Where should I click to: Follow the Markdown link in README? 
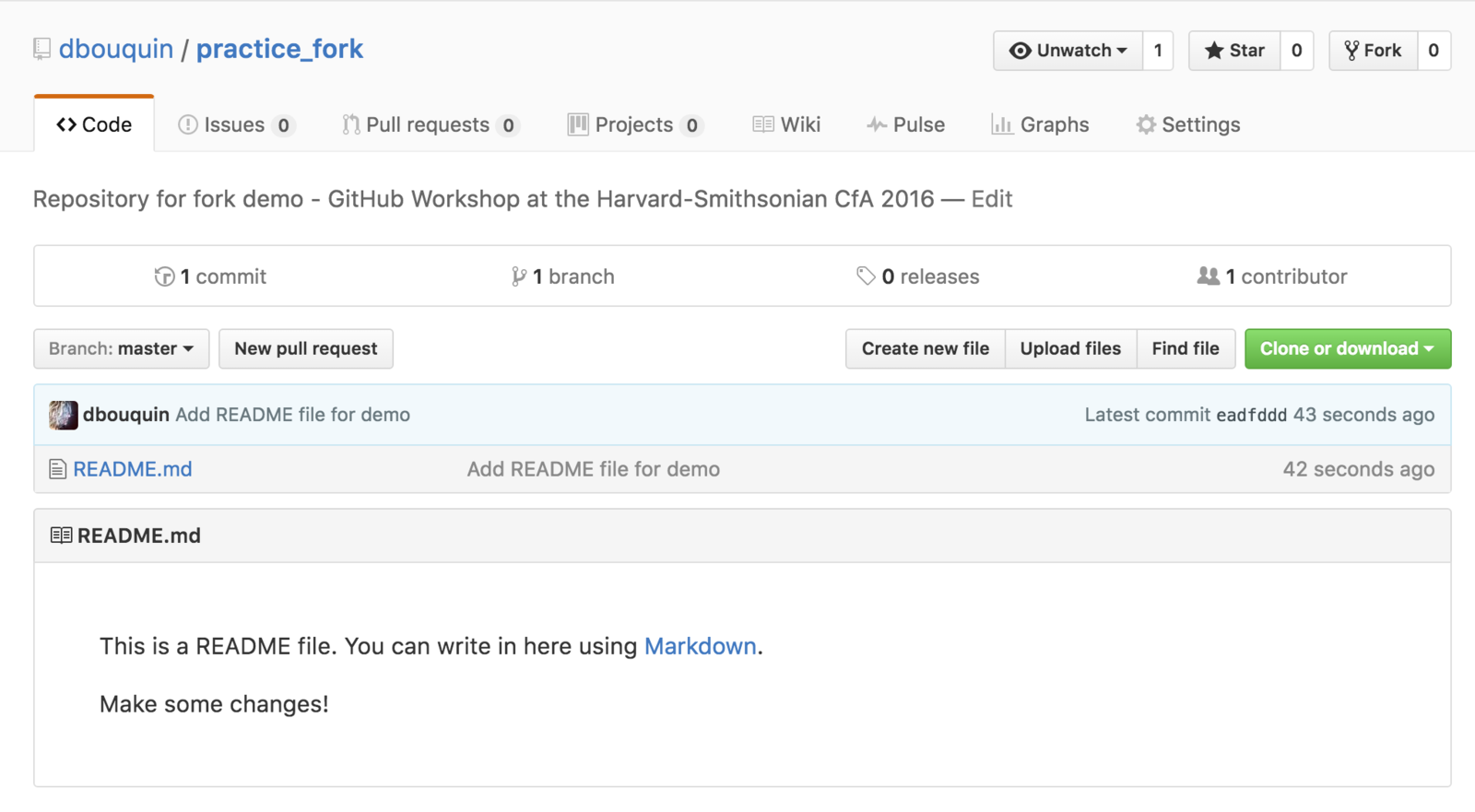pos(701,646)
